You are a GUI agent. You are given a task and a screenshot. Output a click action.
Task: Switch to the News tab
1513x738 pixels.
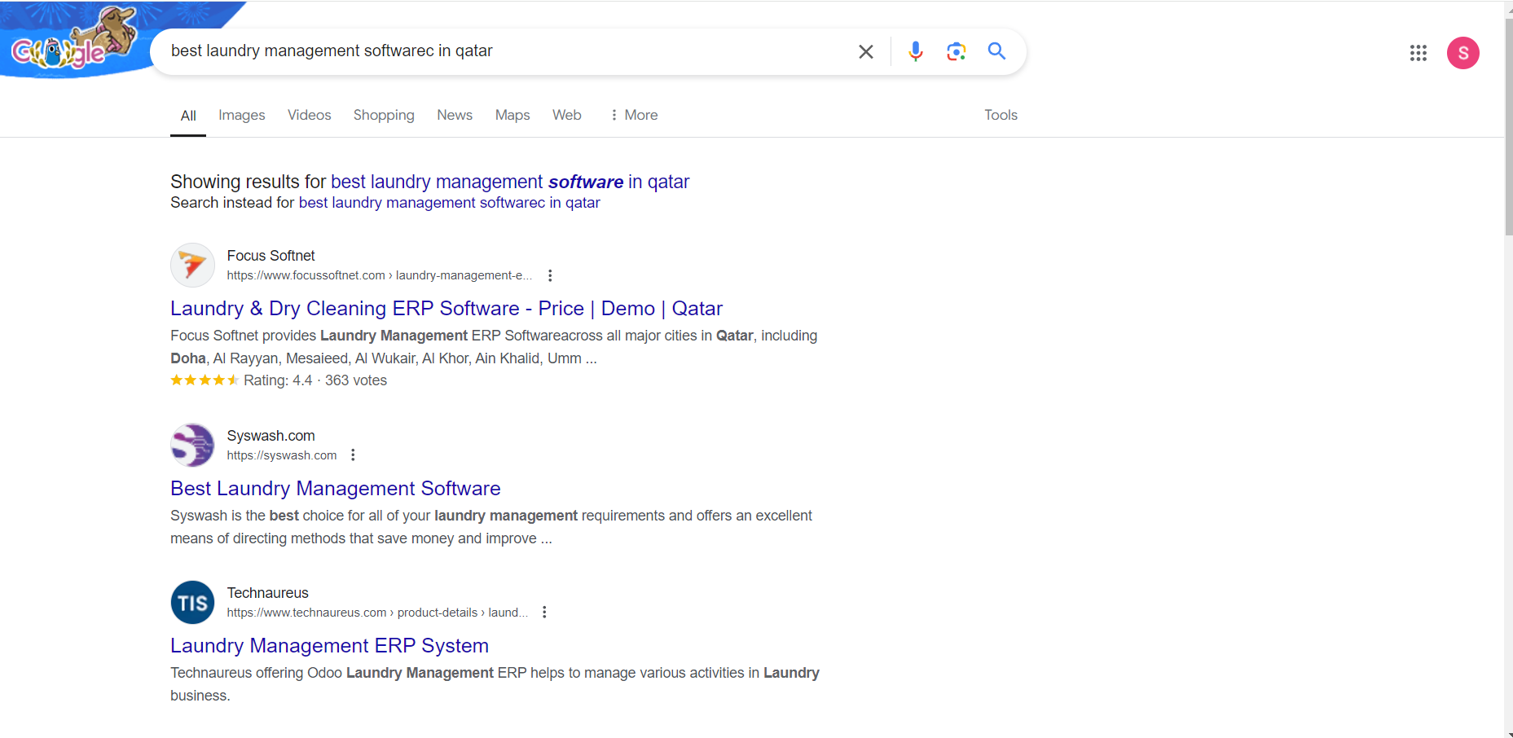click(454, 115)
